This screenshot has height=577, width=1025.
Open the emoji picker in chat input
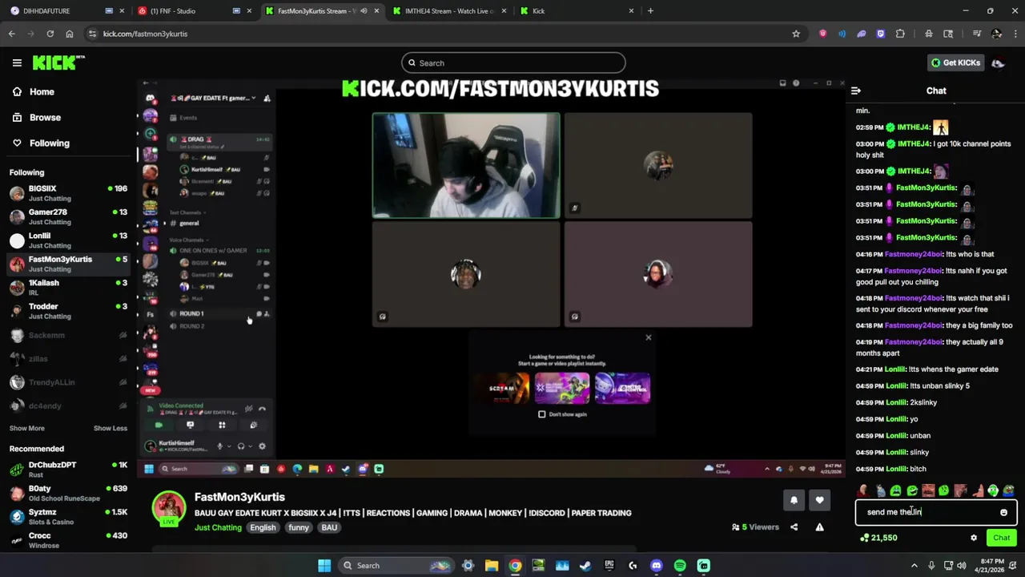pos(1003,512)
